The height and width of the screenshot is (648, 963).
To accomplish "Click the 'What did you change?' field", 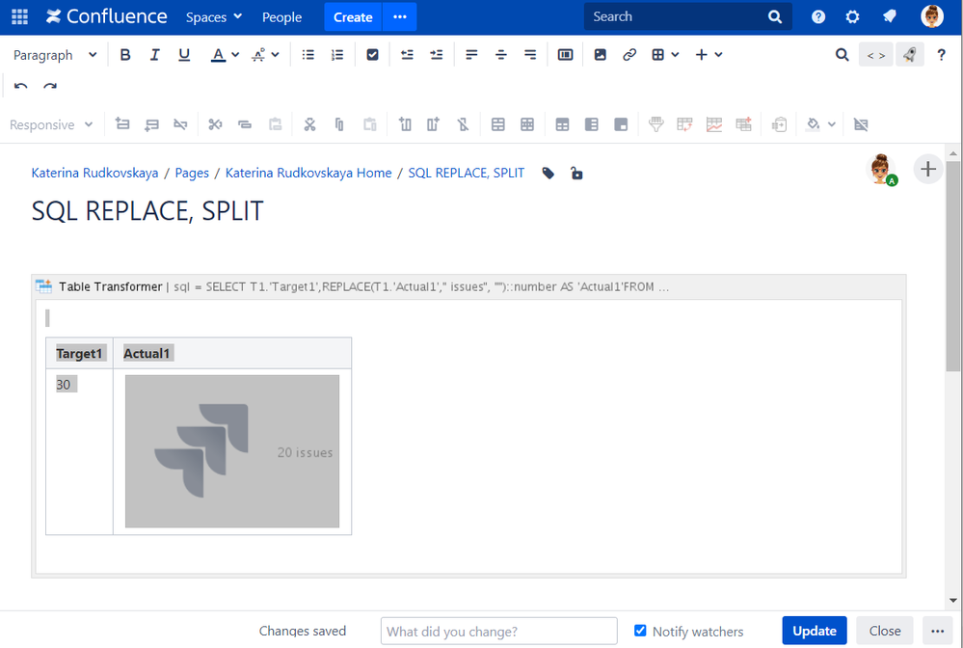I will click(x=498, y=632).
